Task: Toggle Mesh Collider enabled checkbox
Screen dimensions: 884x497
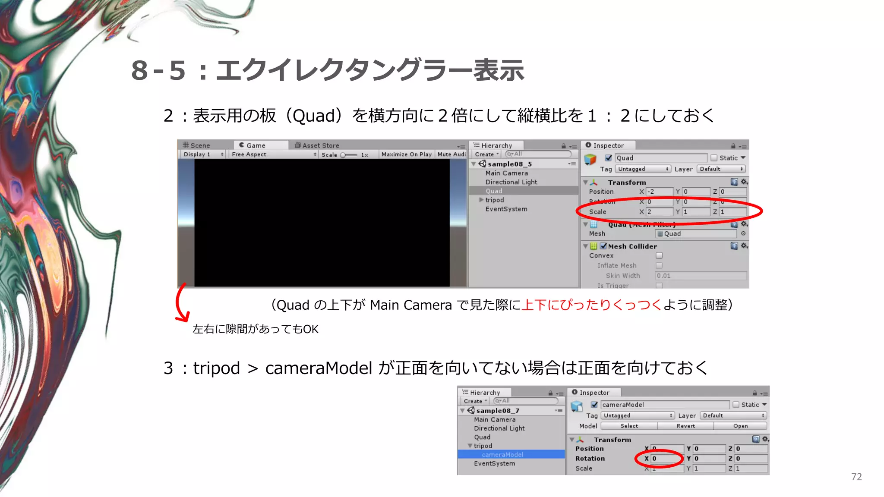Action: tap(603, 246)
